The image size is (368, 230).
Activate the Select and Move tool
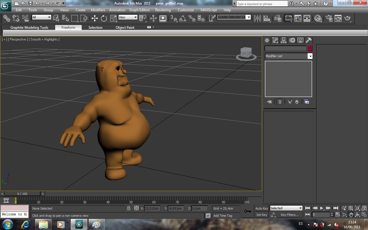[95, 18]
